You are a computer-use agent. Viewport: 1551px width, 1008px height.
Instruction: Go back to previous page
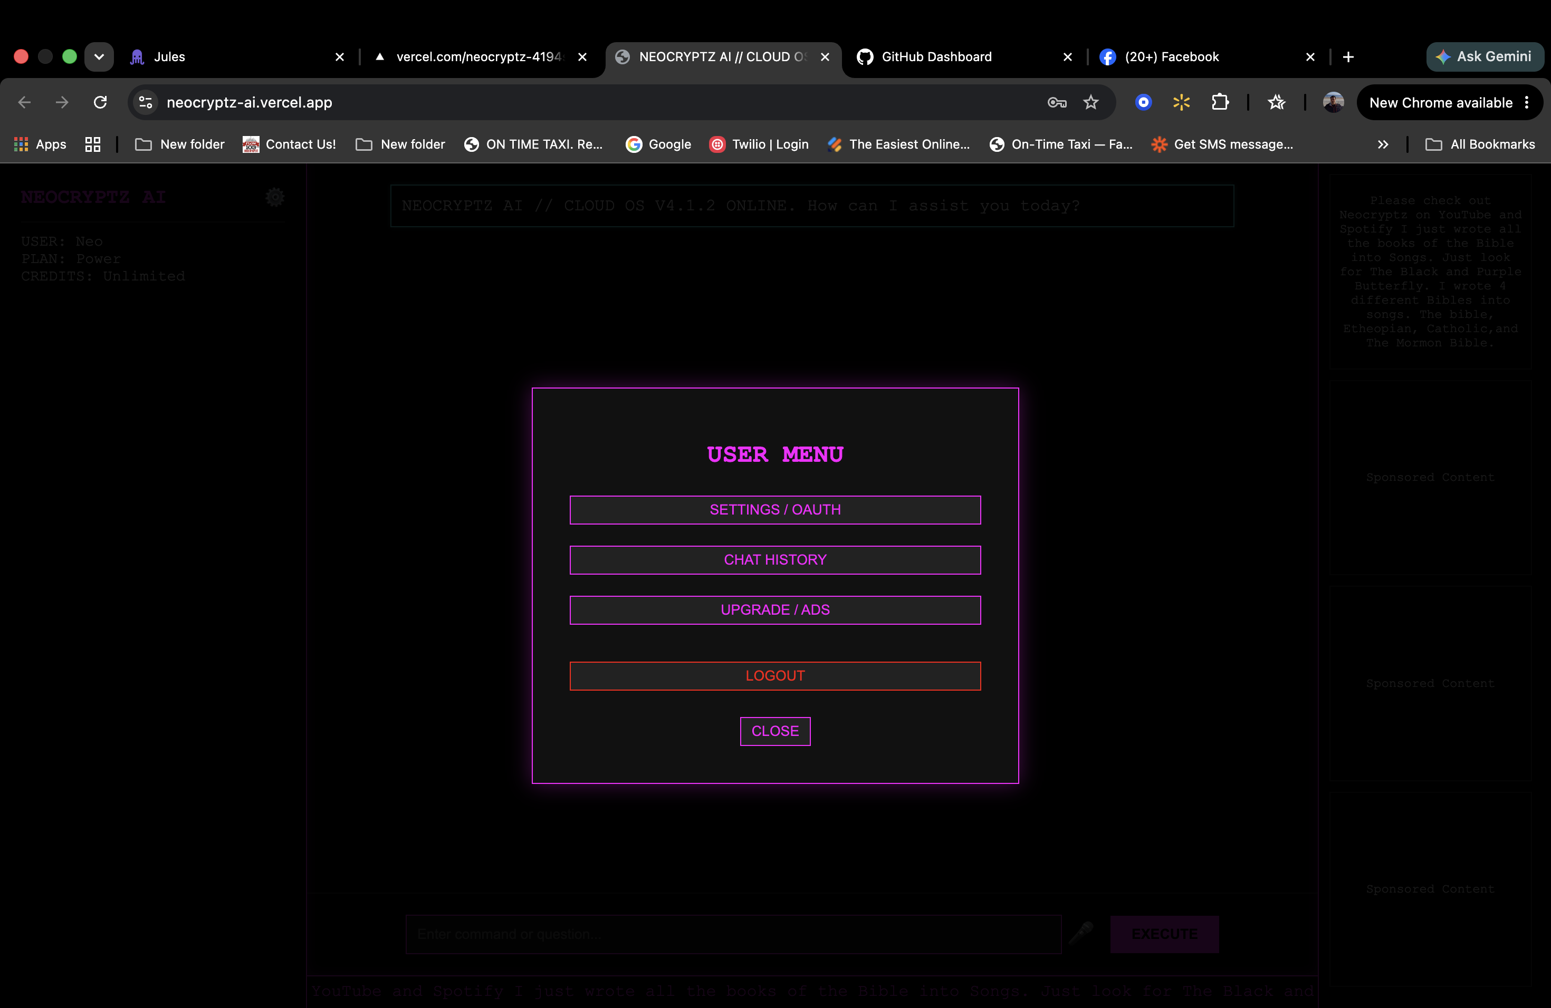tap(24, 102)
